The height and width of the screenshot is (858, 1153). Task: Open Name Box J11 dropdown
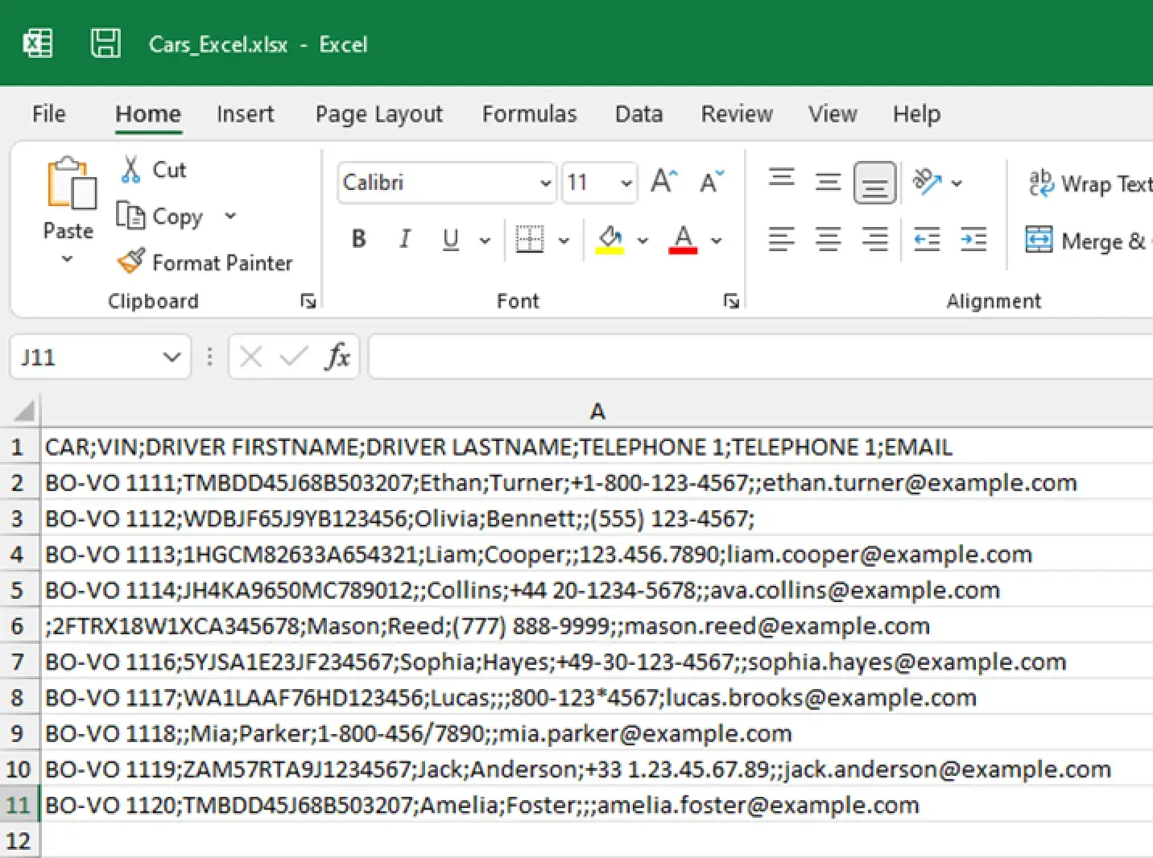[x=171, y=357]
